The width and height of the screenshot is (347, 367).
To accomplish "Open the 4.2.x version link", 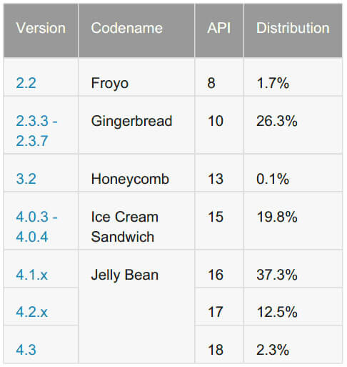I will (32, 312).
